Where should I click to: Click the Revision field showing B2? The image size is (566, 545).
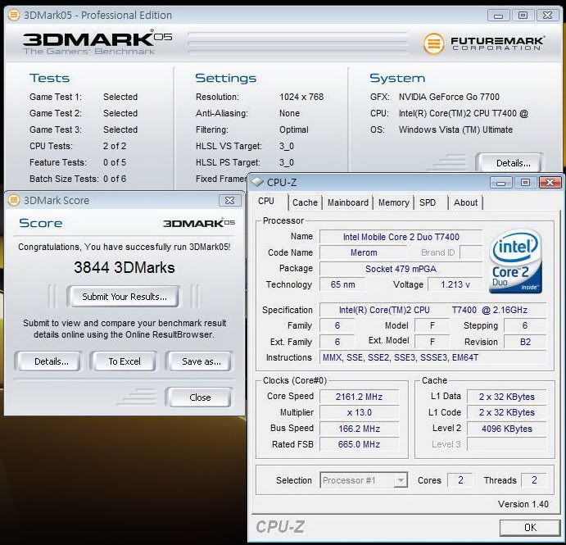click(x=525, y=342)
